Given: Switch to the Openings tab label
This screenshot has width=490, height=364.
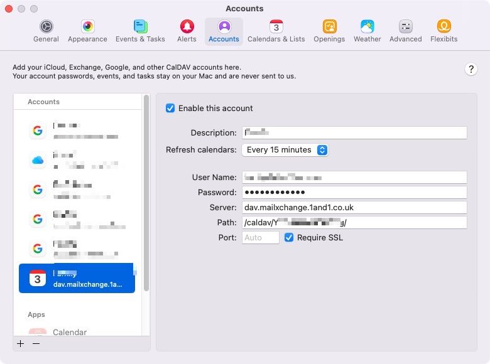Looking at the screenshot, I should tap(329, 39).
